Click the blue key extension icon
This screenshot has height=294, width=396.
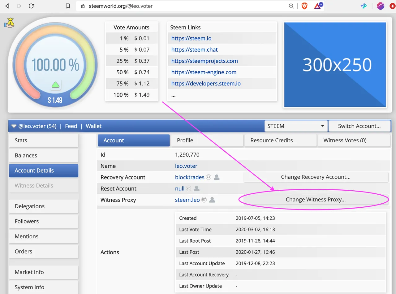(x=364, y=6)
